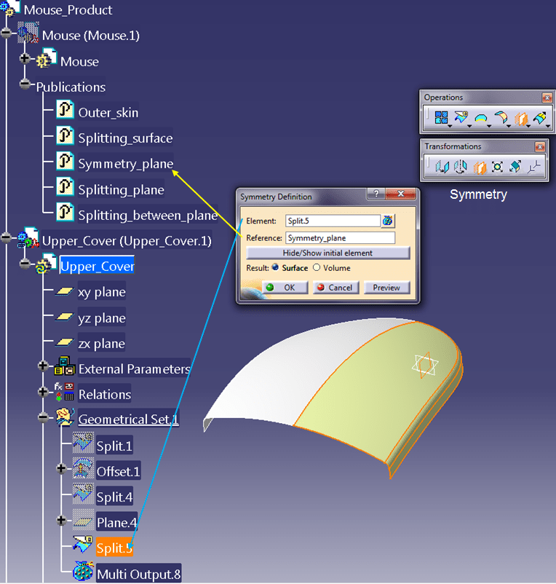Open multi-selection icon beside the Element field
This screenshot has height=584, width=556.
tap(388, 221)
